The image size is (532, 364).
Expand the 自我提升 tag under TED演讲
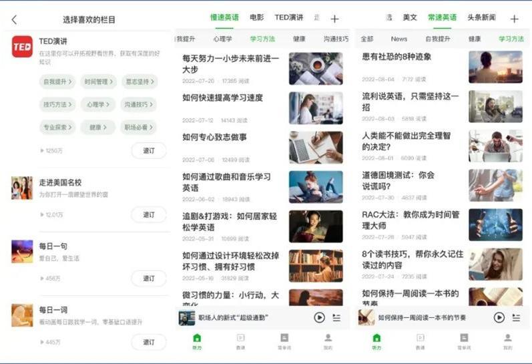click(x=57, y=81)
